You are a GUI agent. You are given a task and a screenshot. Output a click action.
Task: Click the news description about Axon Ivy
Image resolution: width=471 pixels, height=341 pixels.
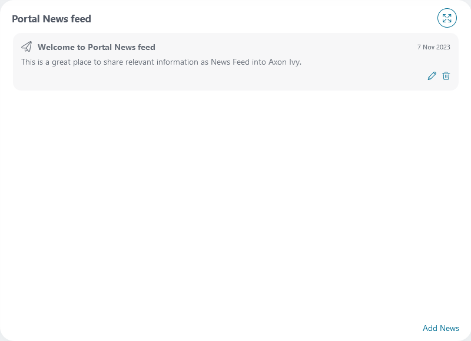(161, 62)
